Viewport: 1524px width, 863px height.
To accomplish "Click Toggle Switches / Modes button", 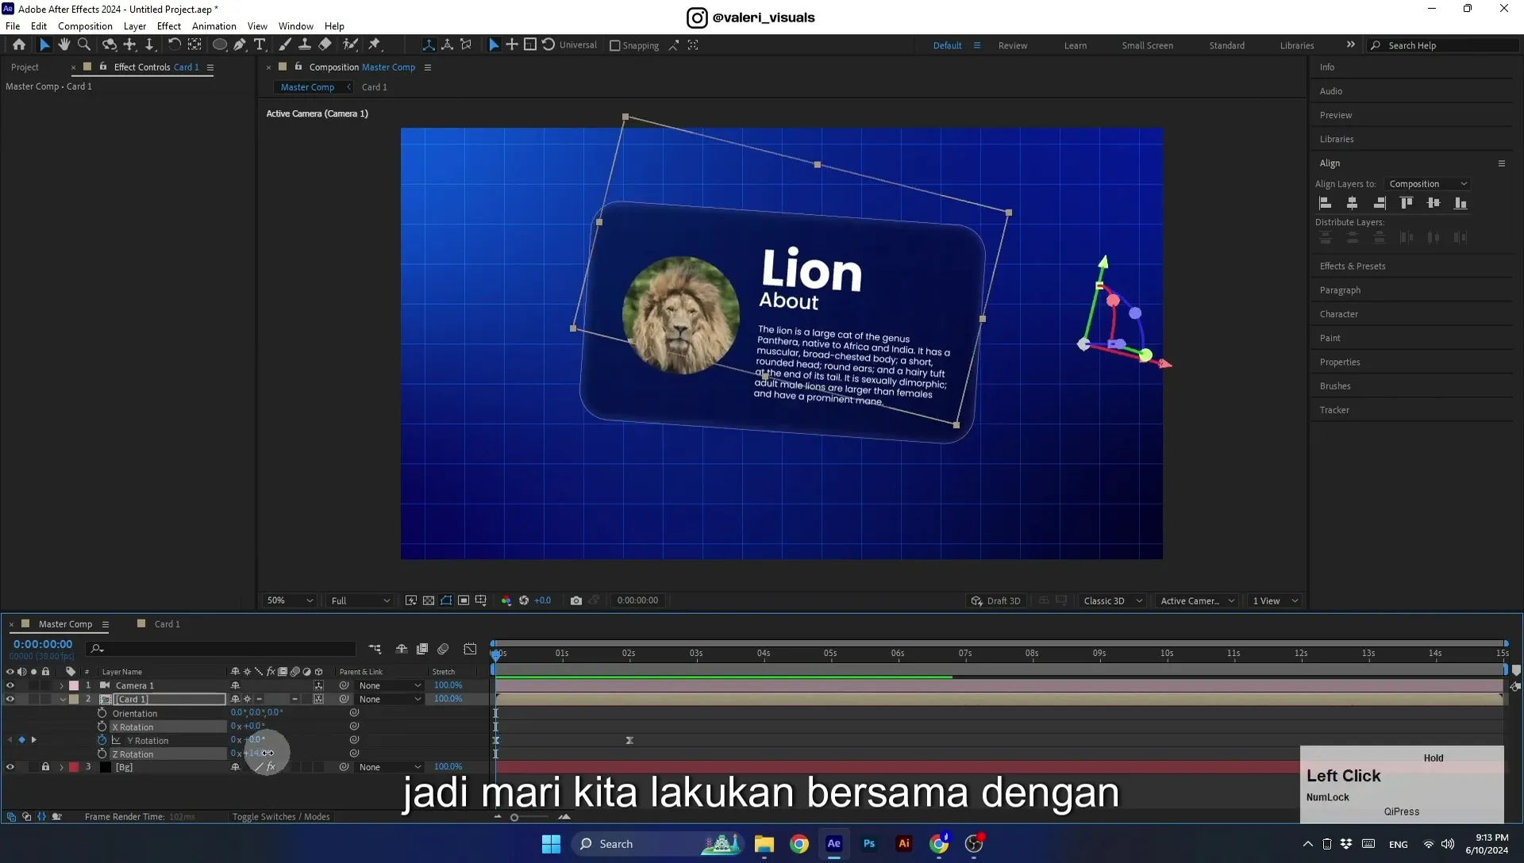I will (x=281, y=816).
